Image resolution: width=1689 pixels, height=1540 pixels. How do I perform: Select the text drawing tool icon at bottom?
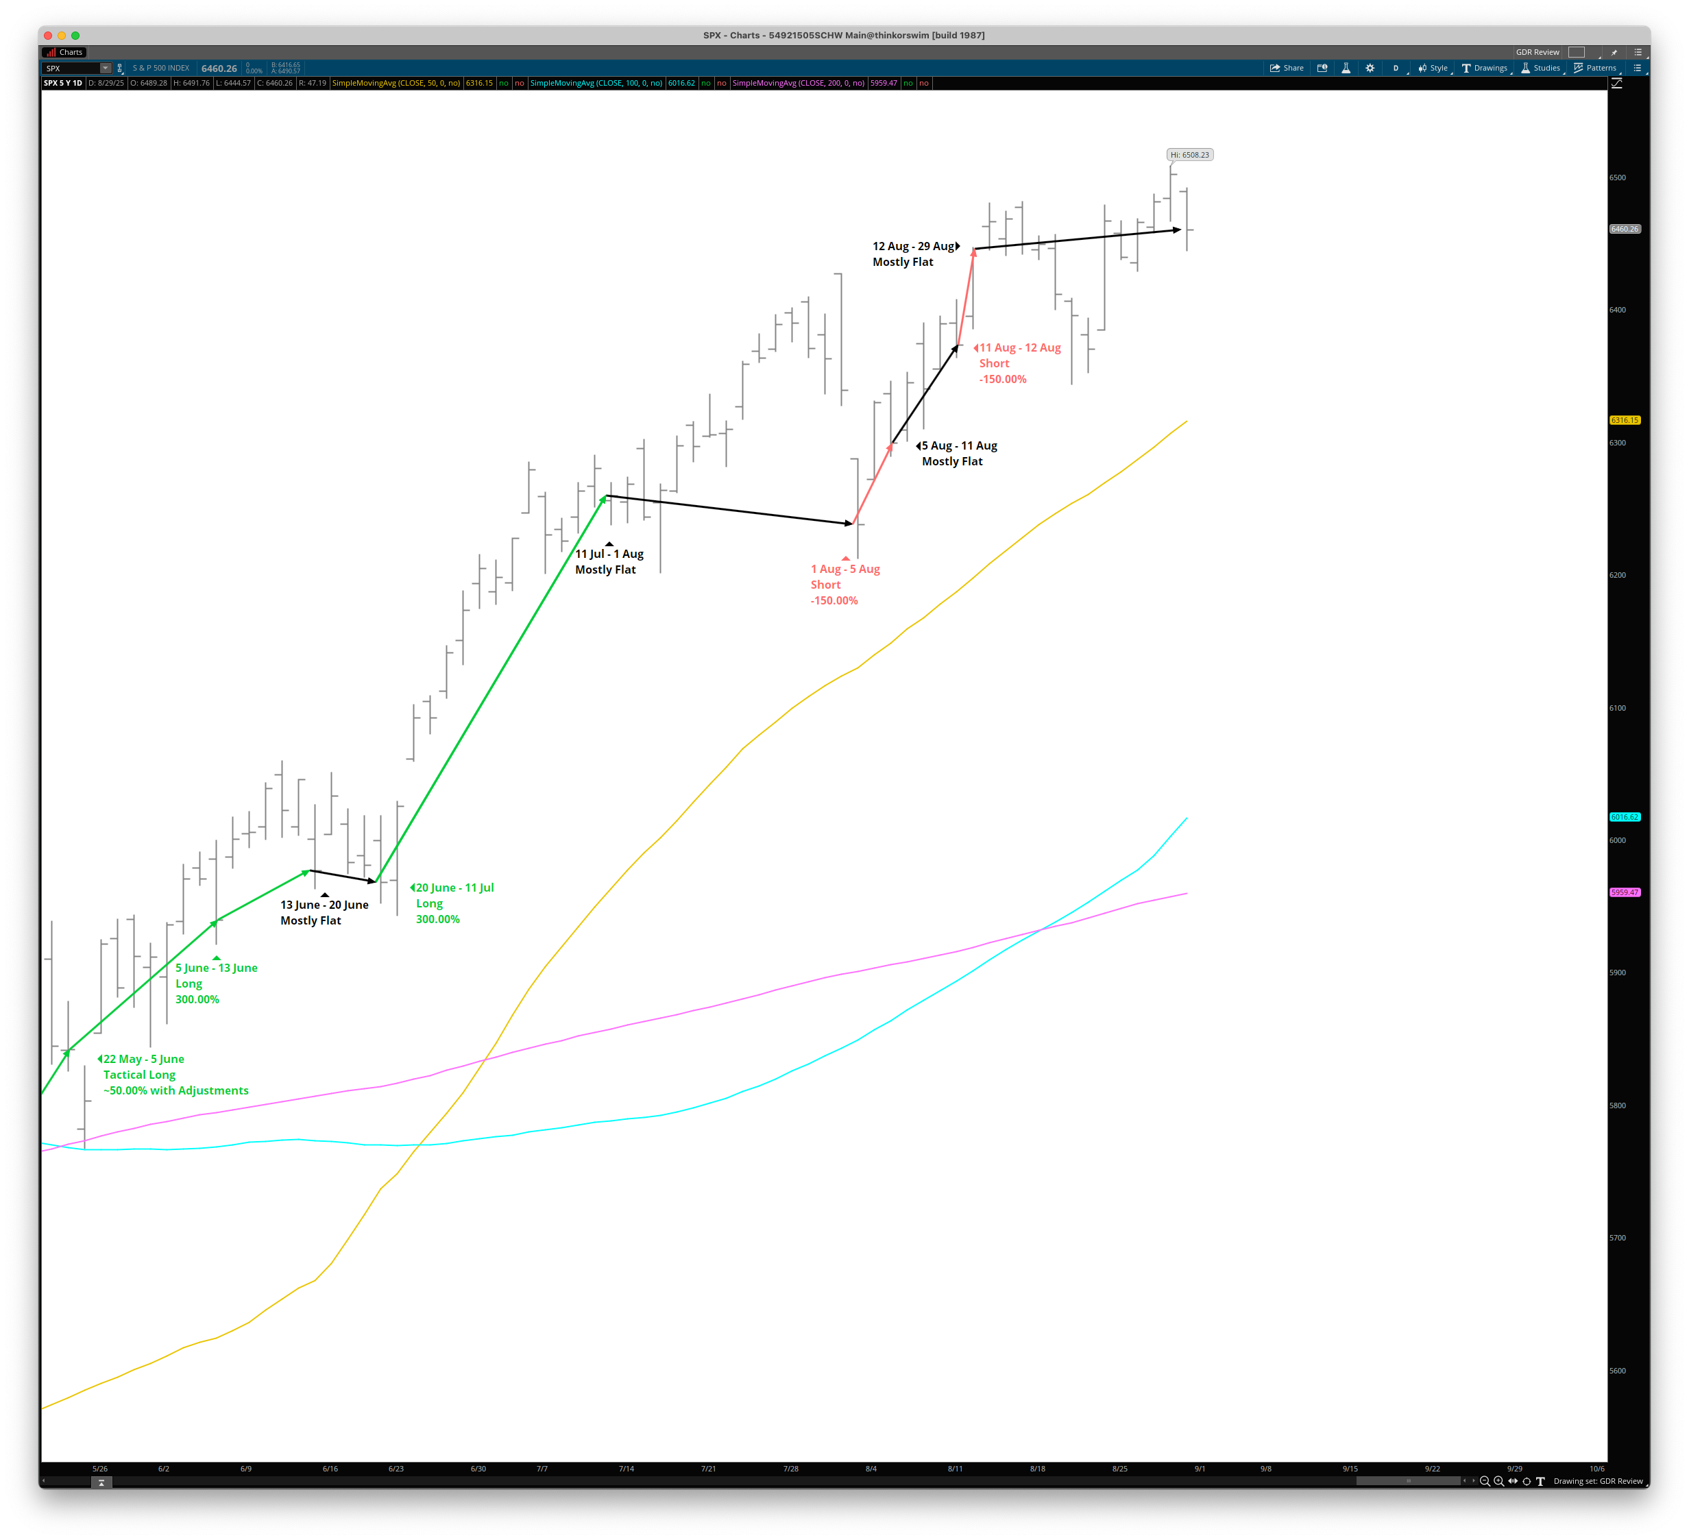(1540, 1481)
